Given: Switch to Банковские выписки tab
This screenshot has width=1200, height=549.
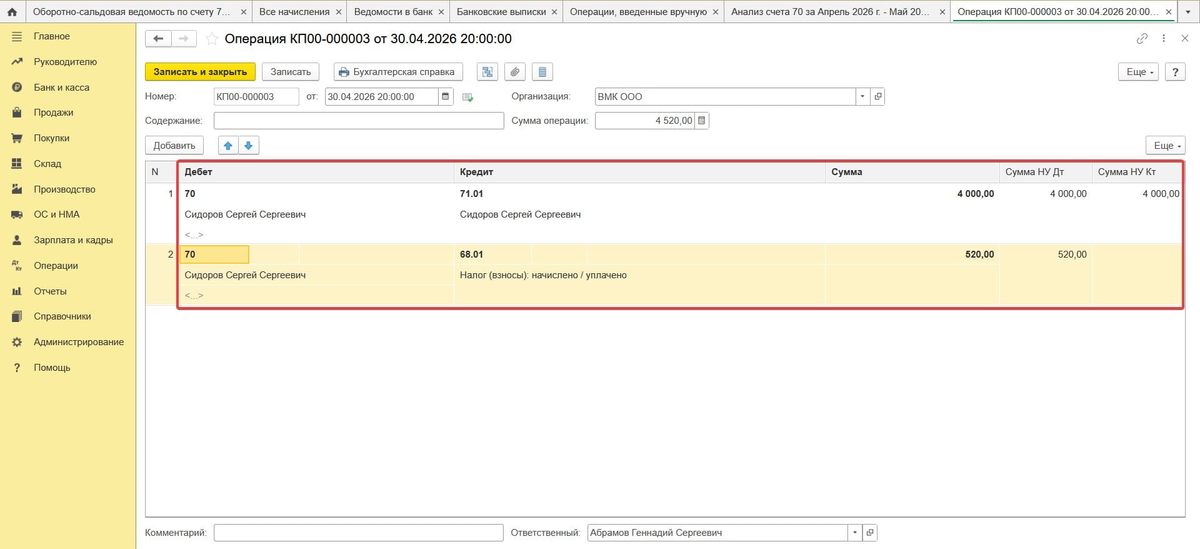Looking at the screenshot, I should [501, 12].
